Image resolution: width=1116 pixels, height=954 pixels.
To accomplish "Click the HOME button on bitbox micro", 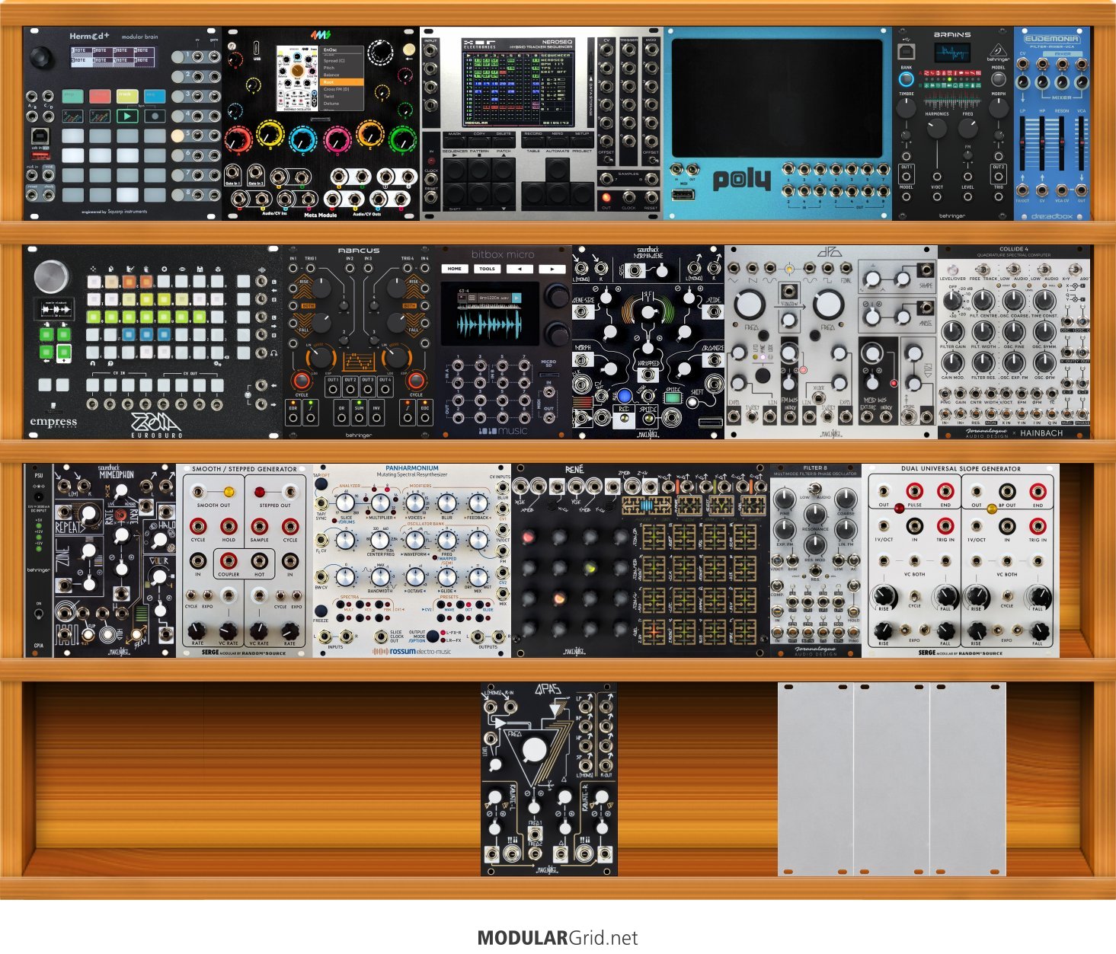I will coord(455,269).
